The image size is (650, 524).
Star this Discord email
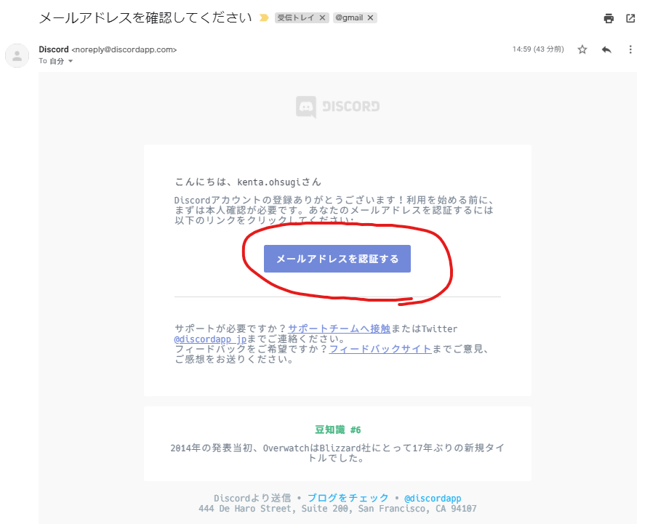coord(582,49)
